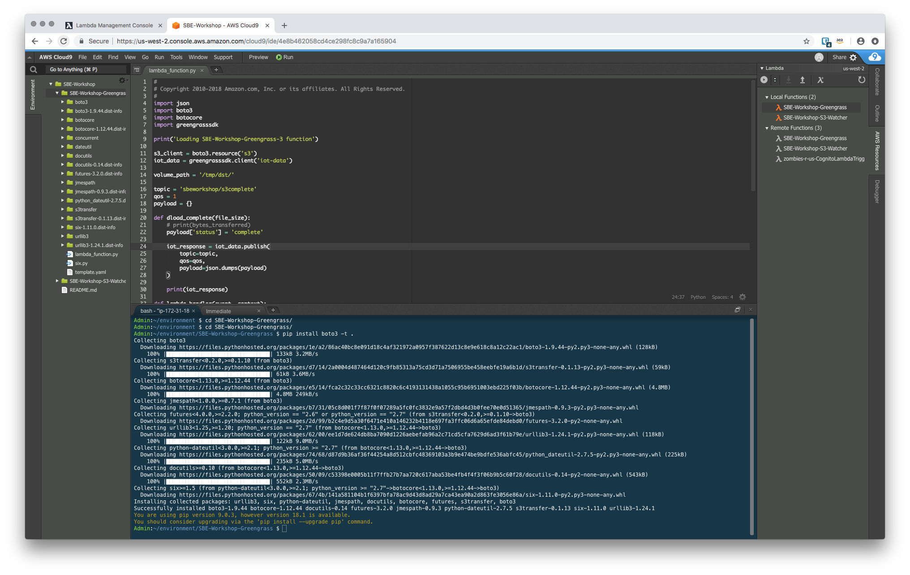Open run options stepper beside Lambda run icon
This screenshot has height=575, width=910.
(x=775, y=80)
